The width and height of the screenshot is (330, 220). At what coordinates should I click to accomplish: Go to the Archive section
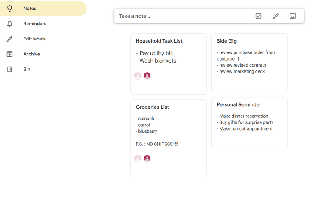[32, 54]
